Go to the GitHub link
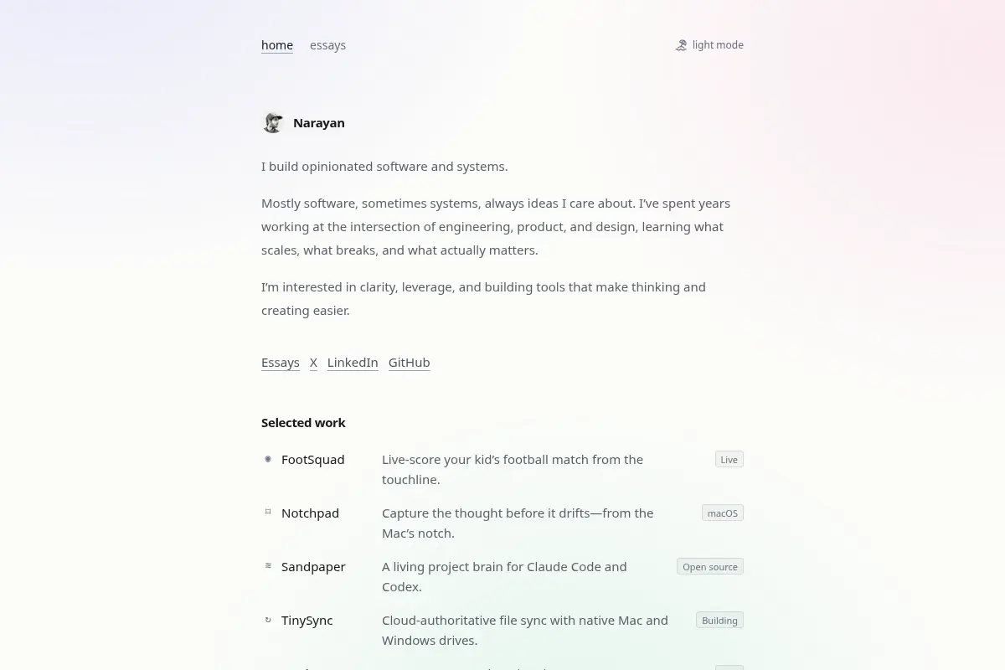 pyautogui.click(x=410, y=363)
